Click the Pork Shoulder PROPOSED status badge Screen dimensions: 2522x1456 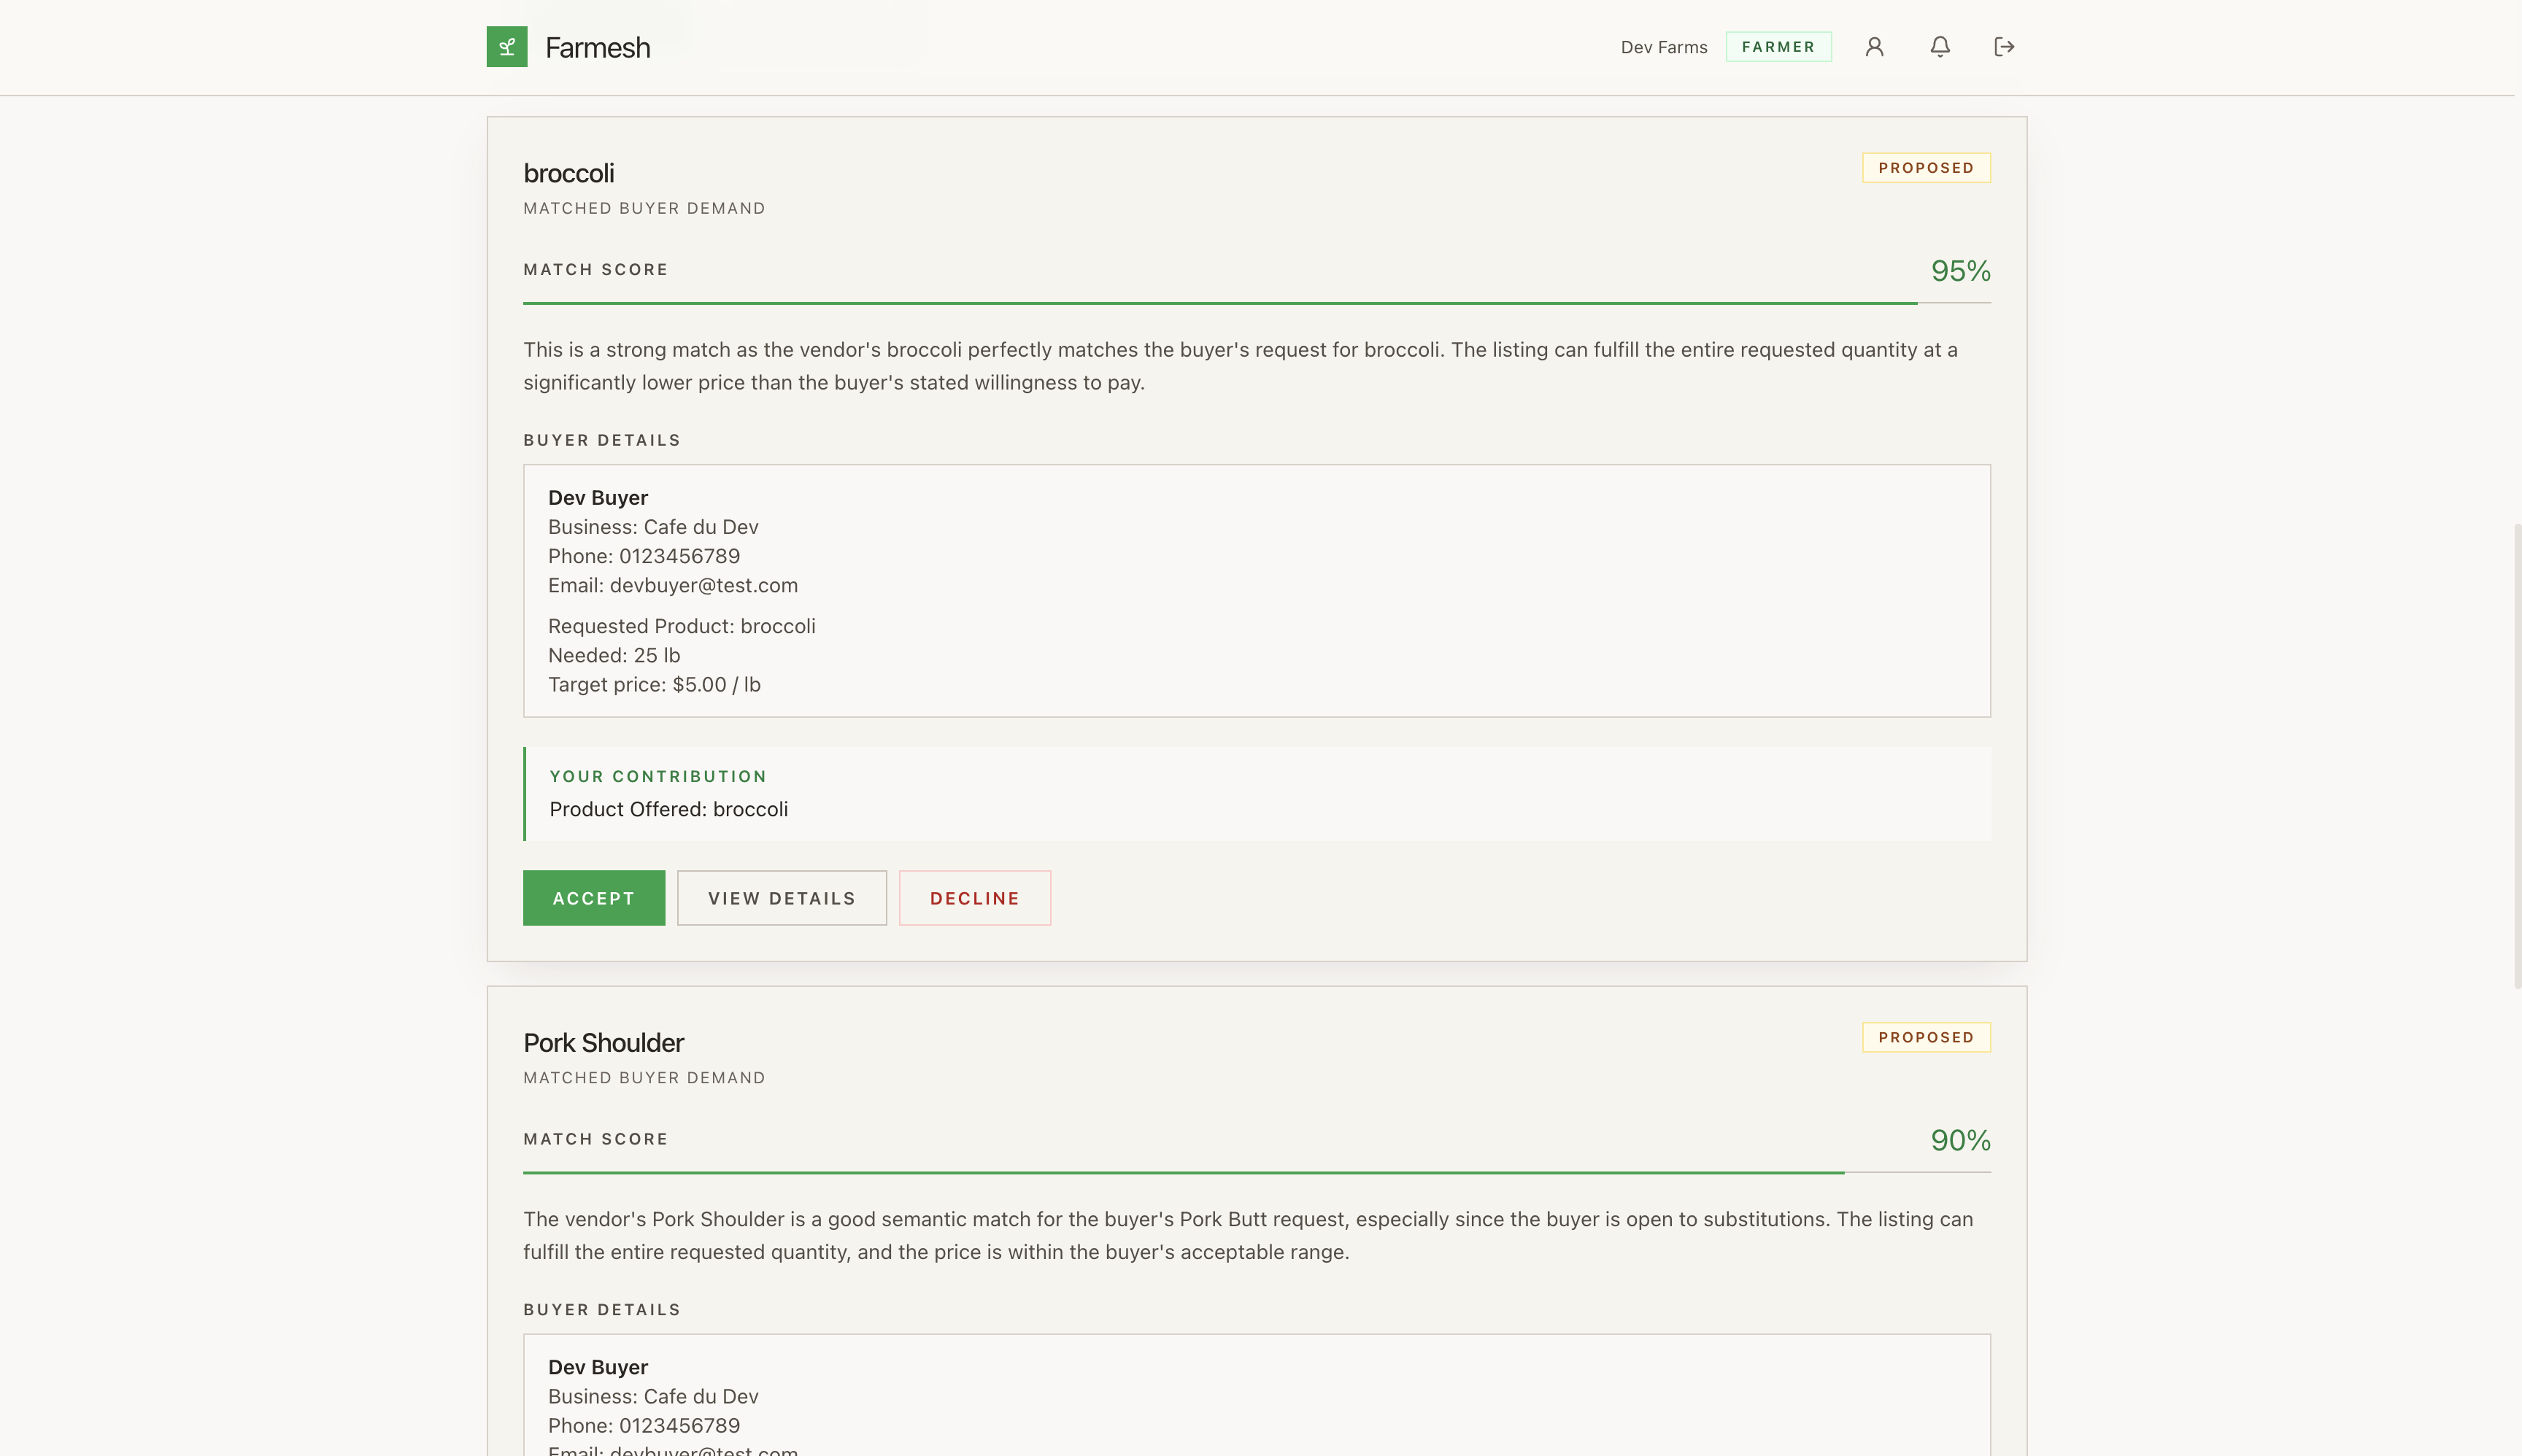coord(1925,1037)
